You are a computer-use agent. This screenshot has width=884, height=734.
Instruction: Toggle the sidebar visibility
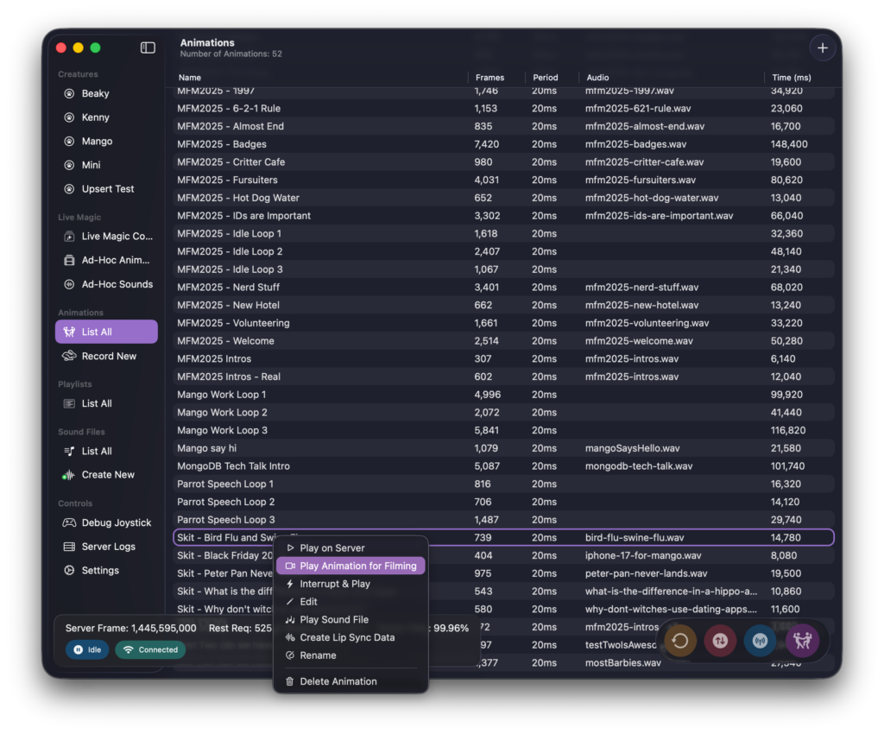pos(148,48)
